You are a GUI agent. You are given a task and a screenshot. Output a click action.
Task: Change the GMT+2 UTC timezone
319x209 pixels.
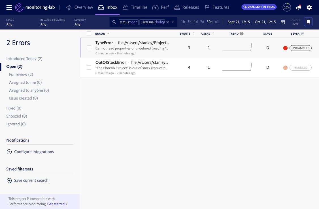(295, 22)
